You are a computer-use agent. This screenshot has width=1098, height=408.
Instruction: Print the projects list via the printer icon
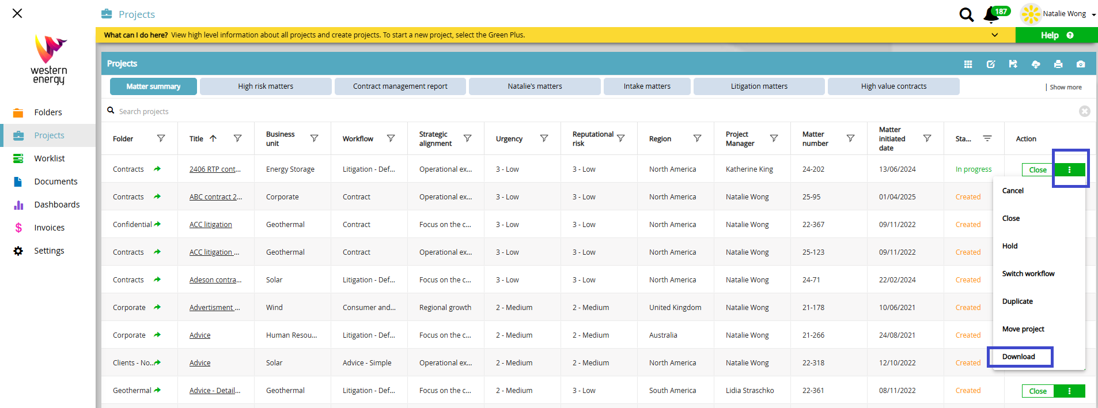tap(1058, 64)
